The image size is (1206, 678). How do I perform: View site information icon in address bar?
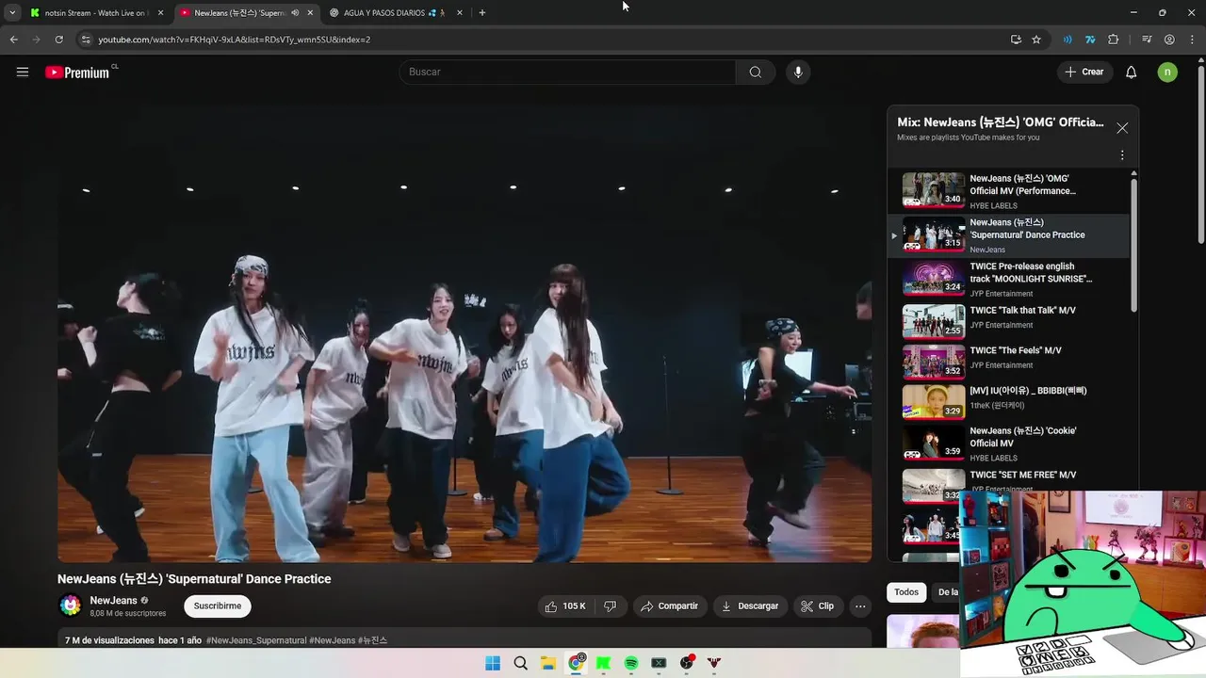[x=86, y=40]
